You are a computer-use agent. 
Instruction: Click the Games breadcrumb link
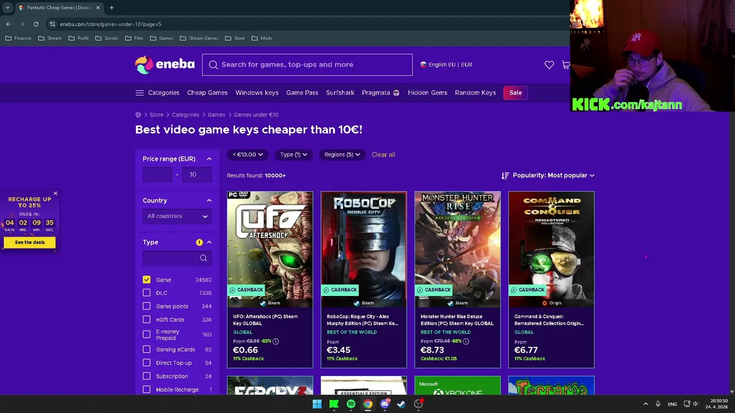(x=216, y=115)
